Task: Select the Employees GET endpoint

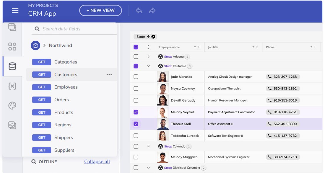Action: pyautogui.click(x=66, y=87)
